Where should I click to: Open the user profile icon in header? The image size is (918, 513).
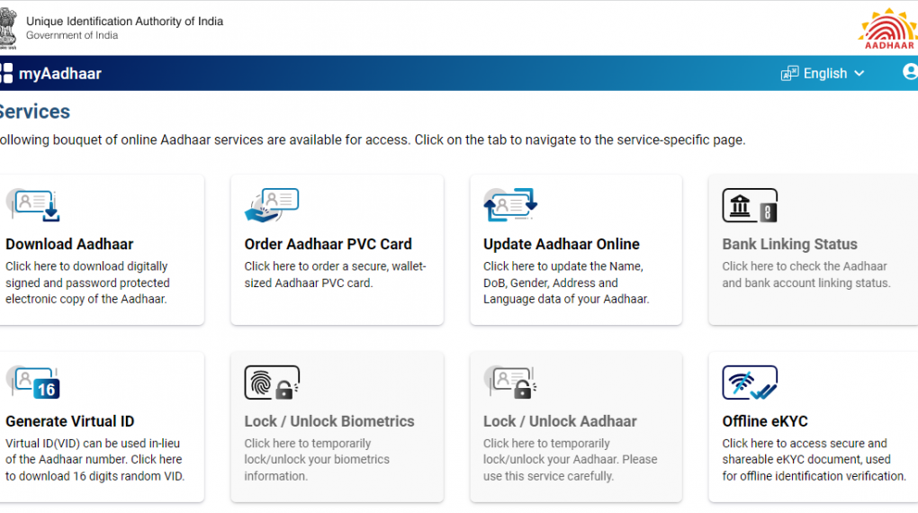click(x=910, y=73)
